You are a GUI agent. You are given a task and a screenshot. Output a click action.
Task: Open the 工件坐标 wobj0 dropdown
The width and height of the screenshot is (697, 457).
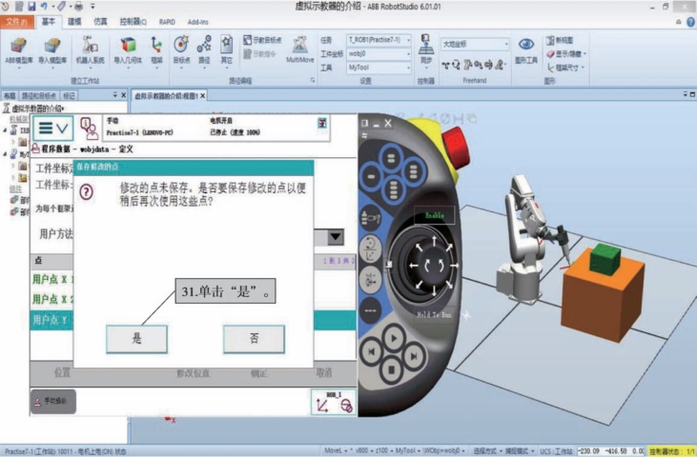379,53
